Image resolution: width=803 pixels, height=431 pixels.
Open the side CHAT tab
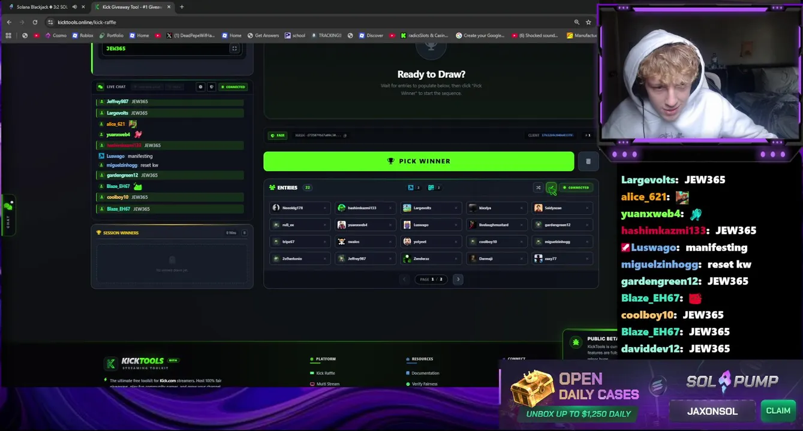point(8,214)
